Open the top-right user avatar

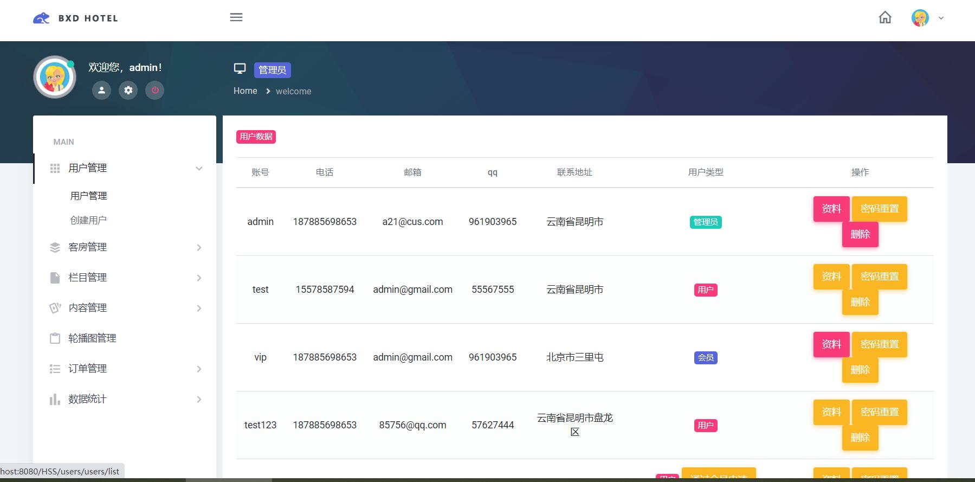coord(920,18)
